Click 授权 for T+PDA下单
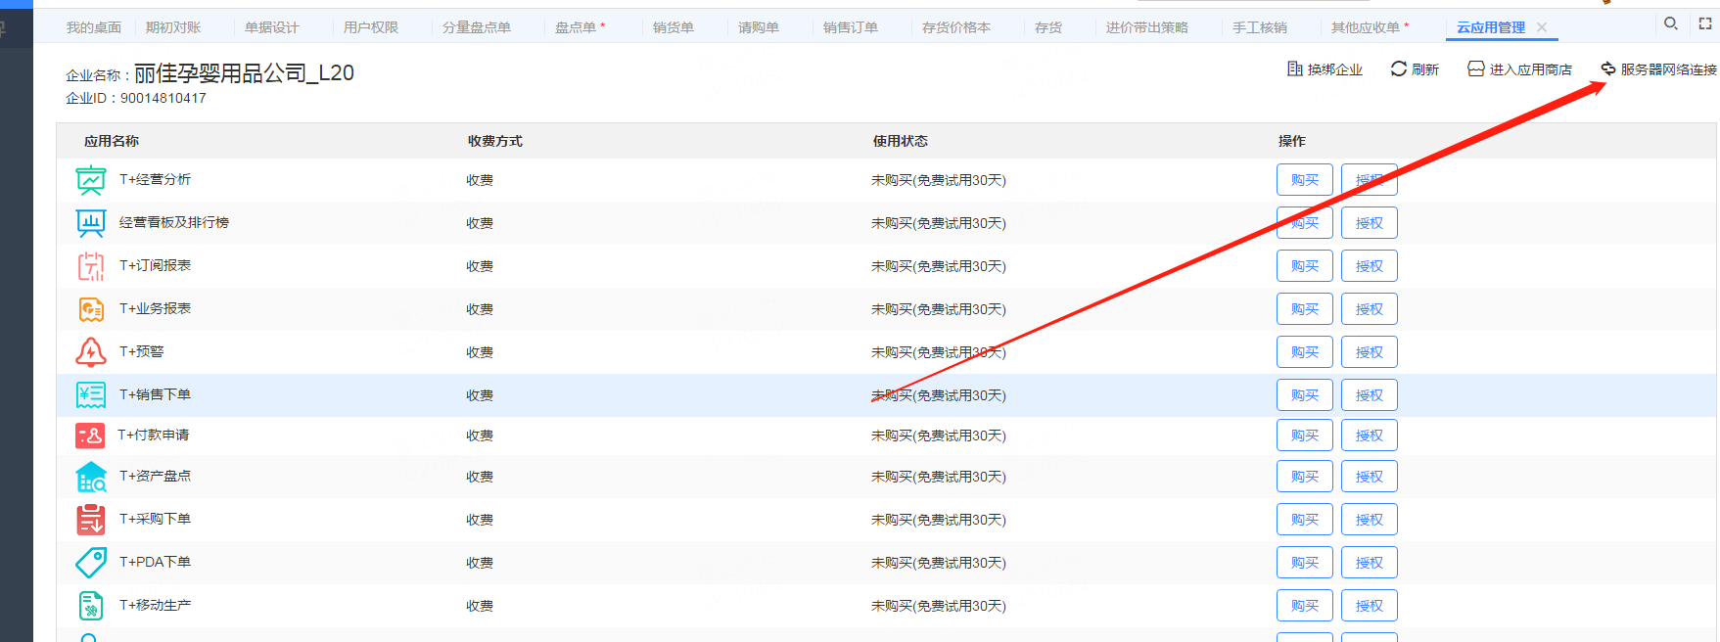This screenshot has height=642, width=1720. (1370, 563)
